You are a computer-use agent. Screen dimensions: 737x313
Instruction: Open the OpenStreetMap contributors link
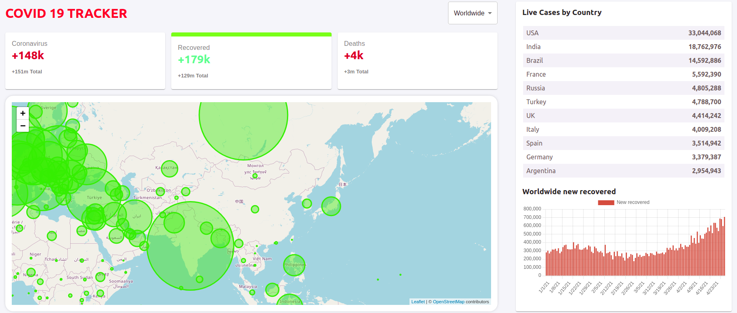coord(448,302)
